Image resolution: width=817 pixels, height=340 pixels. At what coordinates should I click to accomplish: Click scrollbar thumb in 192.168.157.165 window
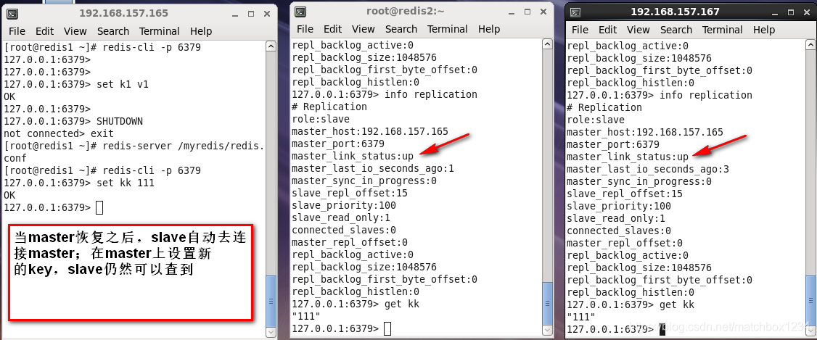pyautogui.click(x=271, y=300)
